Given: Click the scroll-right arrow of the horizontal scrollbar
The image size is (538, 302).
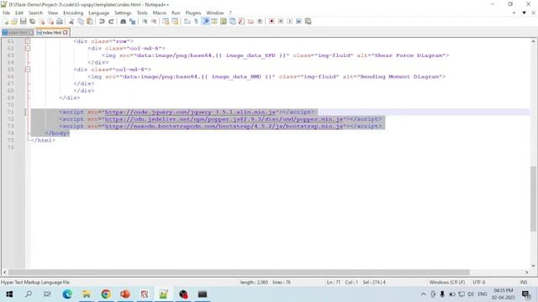Looking at the screenshot, I should pos(527,272).
